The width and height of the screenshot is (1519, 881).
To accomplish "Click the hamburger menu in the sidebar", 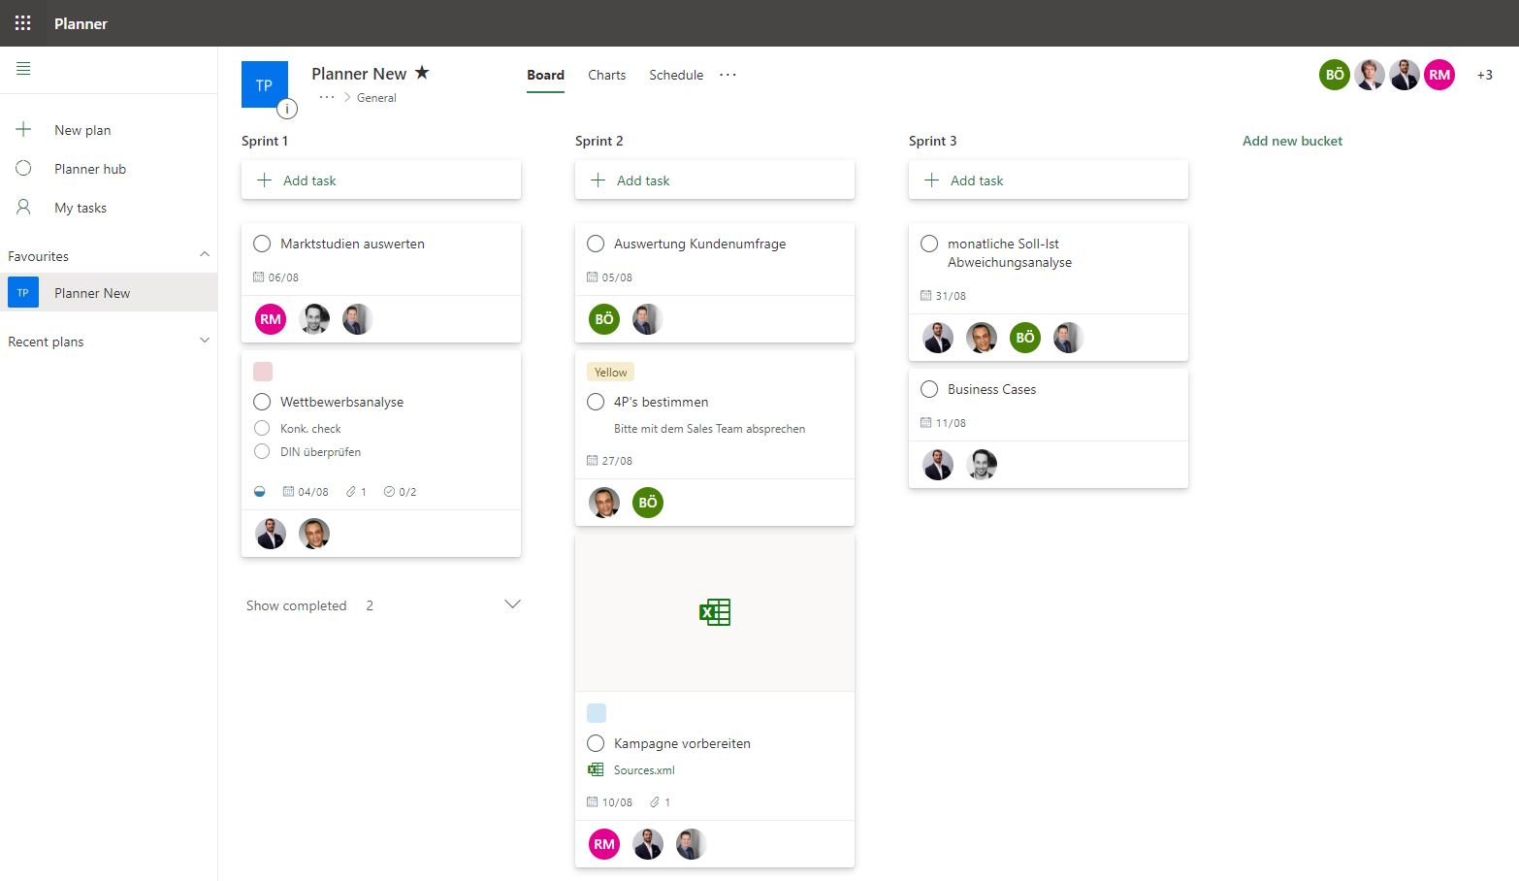I will [x=23, y=69].
